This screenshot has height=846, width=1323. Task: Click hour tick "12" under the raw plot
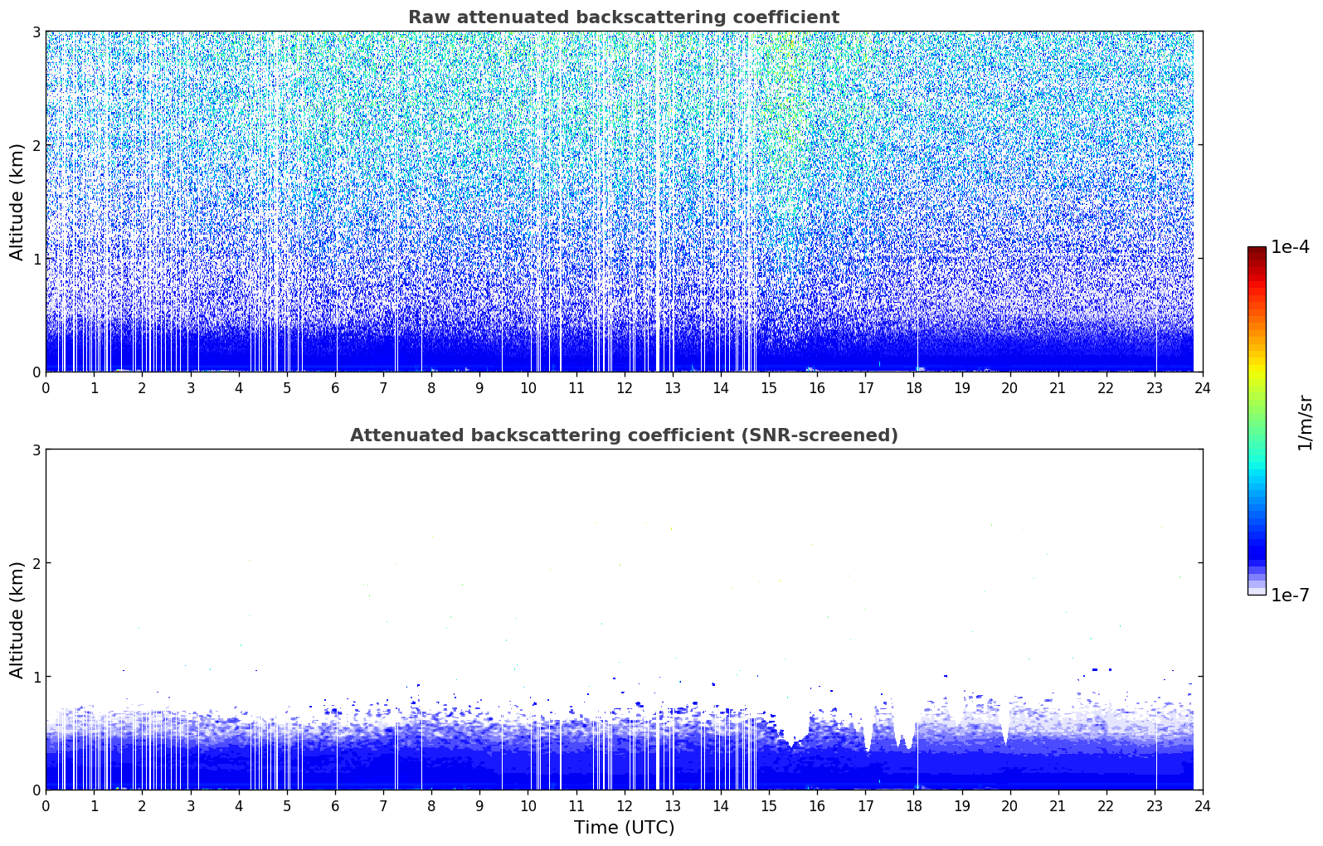(x=624, y=387)
